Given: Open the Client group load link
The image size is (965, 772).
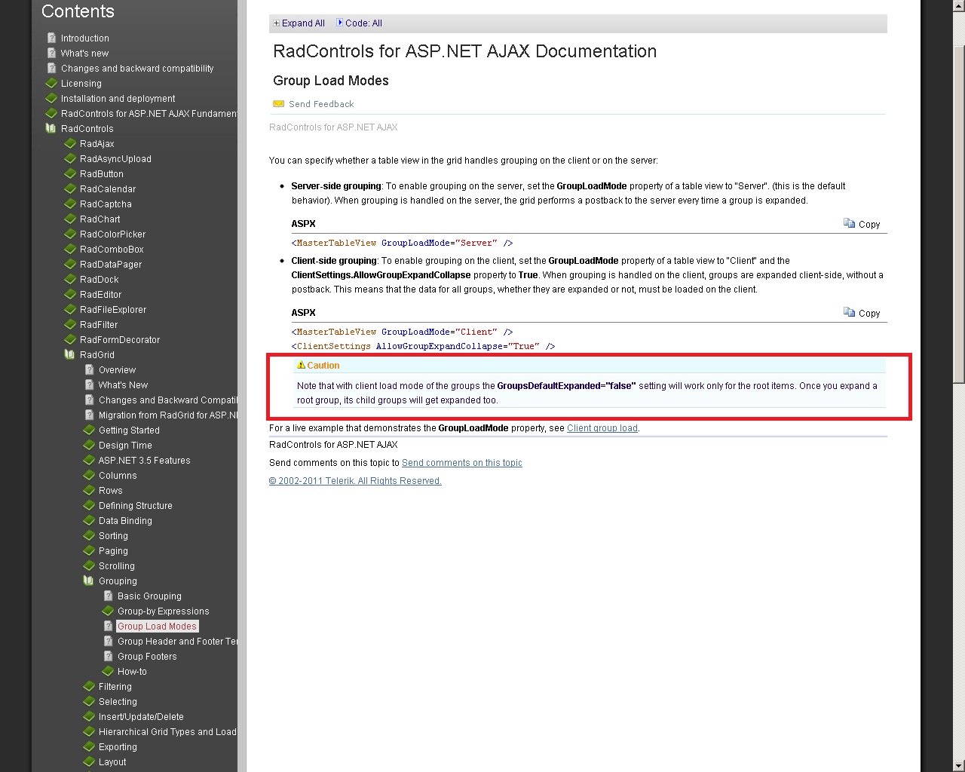Looking at the screenshot, I should click(x=602, y=428).
